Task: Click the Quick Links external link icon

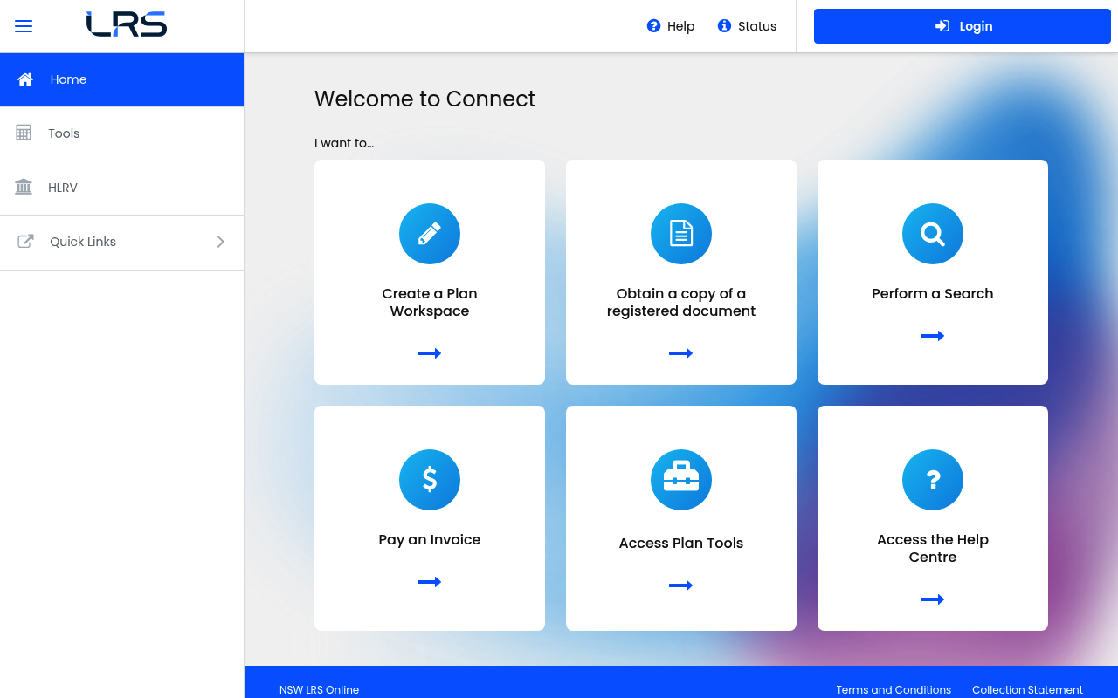Action: tap(25, 242)
